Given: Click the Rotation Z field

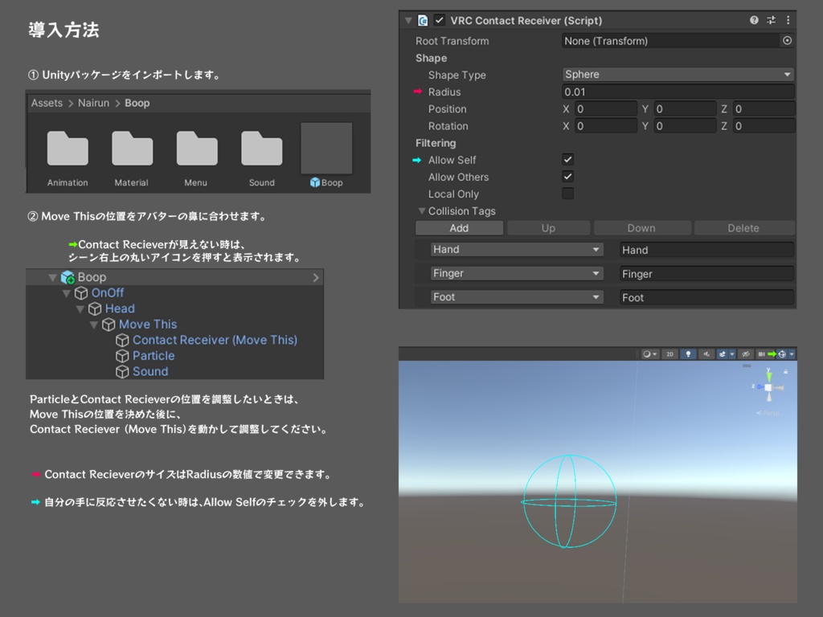Looking at the screenshot, I should tap(764, 126).
